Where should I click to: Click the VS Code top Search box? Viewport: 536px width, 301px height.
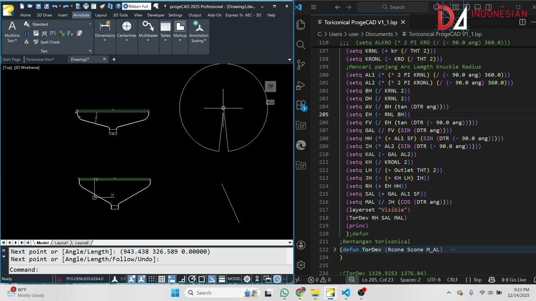[x=394, y=7]
